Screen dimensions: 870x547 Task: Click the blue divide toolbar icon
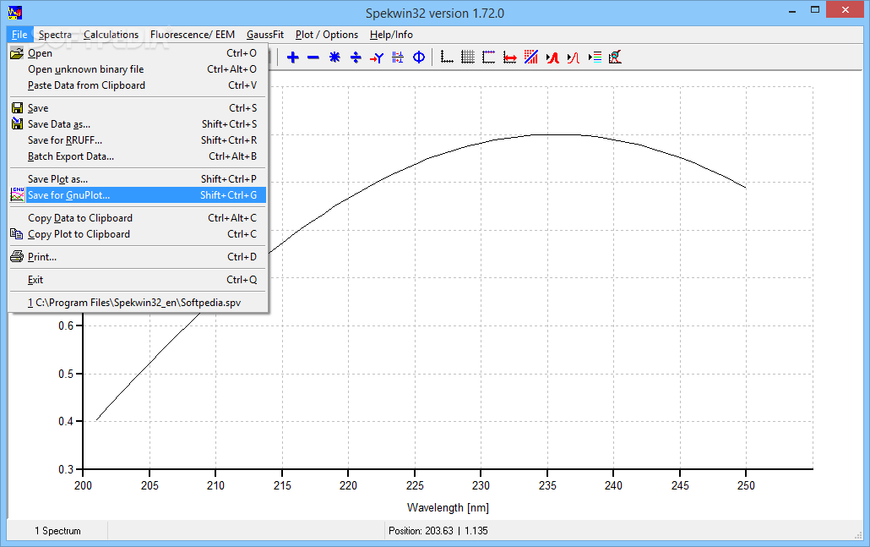pyautogui.click(x=356, y=57)
